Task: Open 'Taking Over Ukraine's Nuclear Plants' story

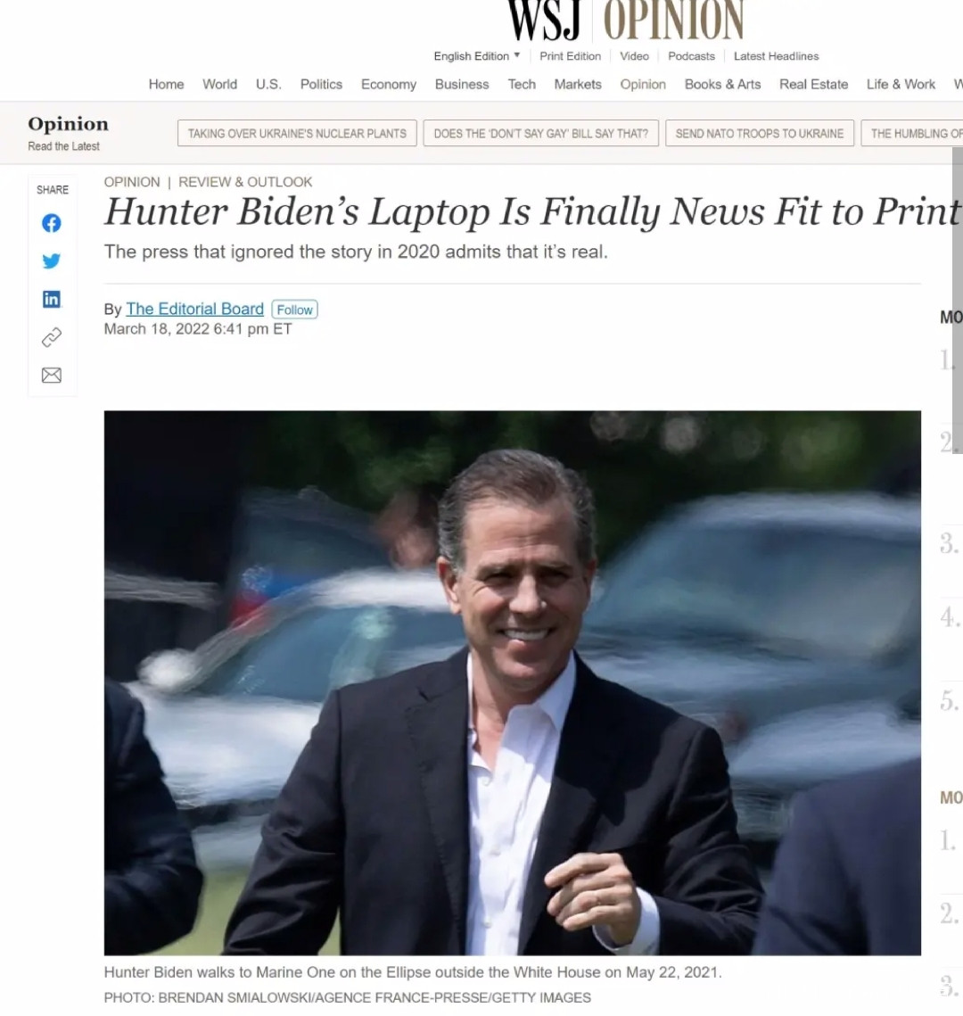Action: pyautogui.click(x=297, y=133)
